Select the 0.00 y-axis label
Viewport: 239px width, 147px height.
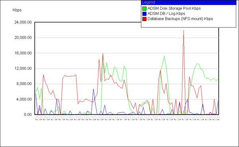[x=28, y=115]
